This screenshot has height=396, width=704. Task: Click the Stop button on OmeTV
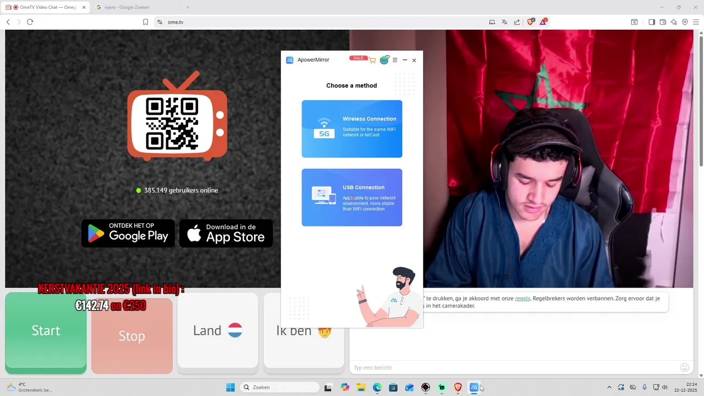(x=132, y=336)
